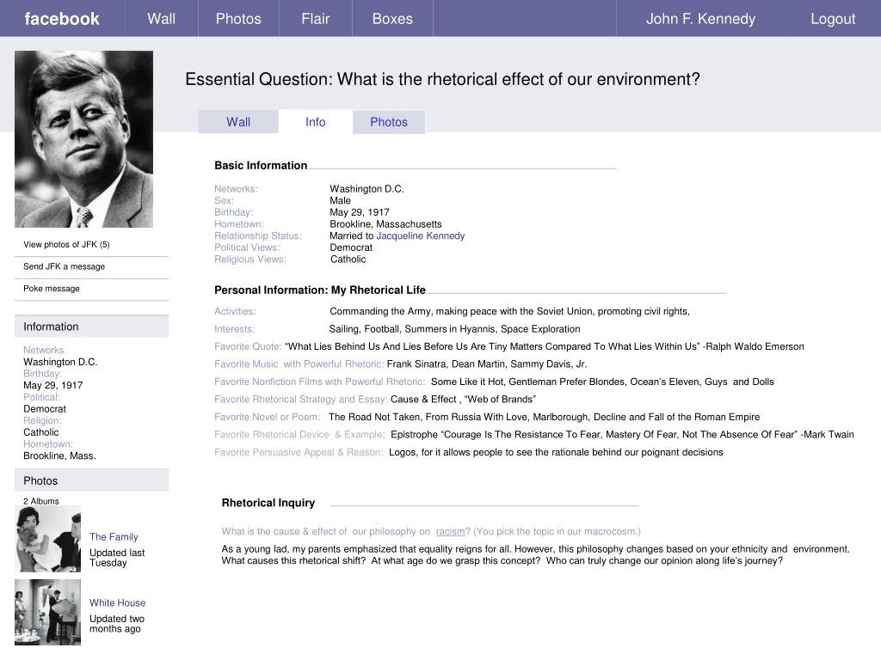This screenshot has width=881, height=660.
Task: Click the Basic Information heading
Action: coord(261,166)
